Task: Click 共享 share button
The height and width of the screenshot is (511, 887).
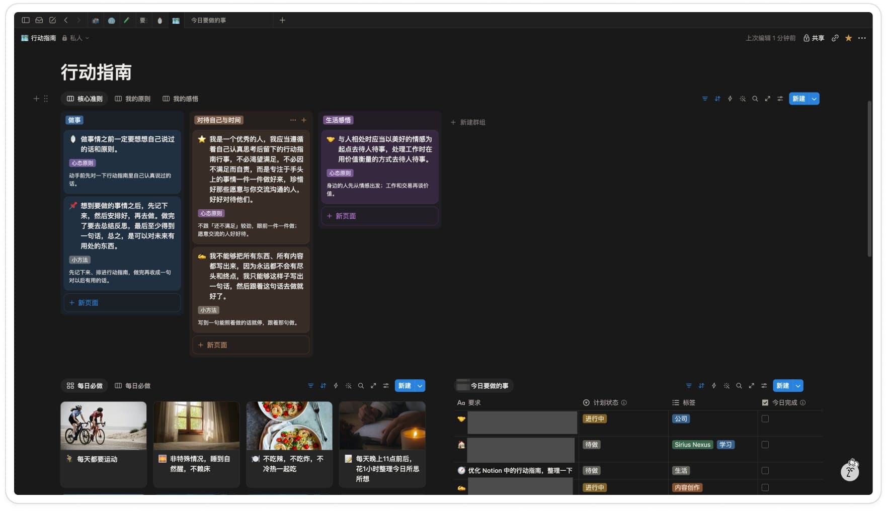Action: (x=814, y=38)
